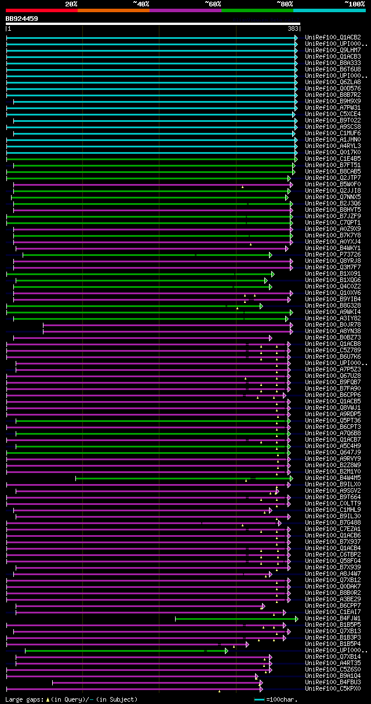371x704 pixels.
Task: Open the UniRef100_Q9LHM7 hit label
Action: 333,50
